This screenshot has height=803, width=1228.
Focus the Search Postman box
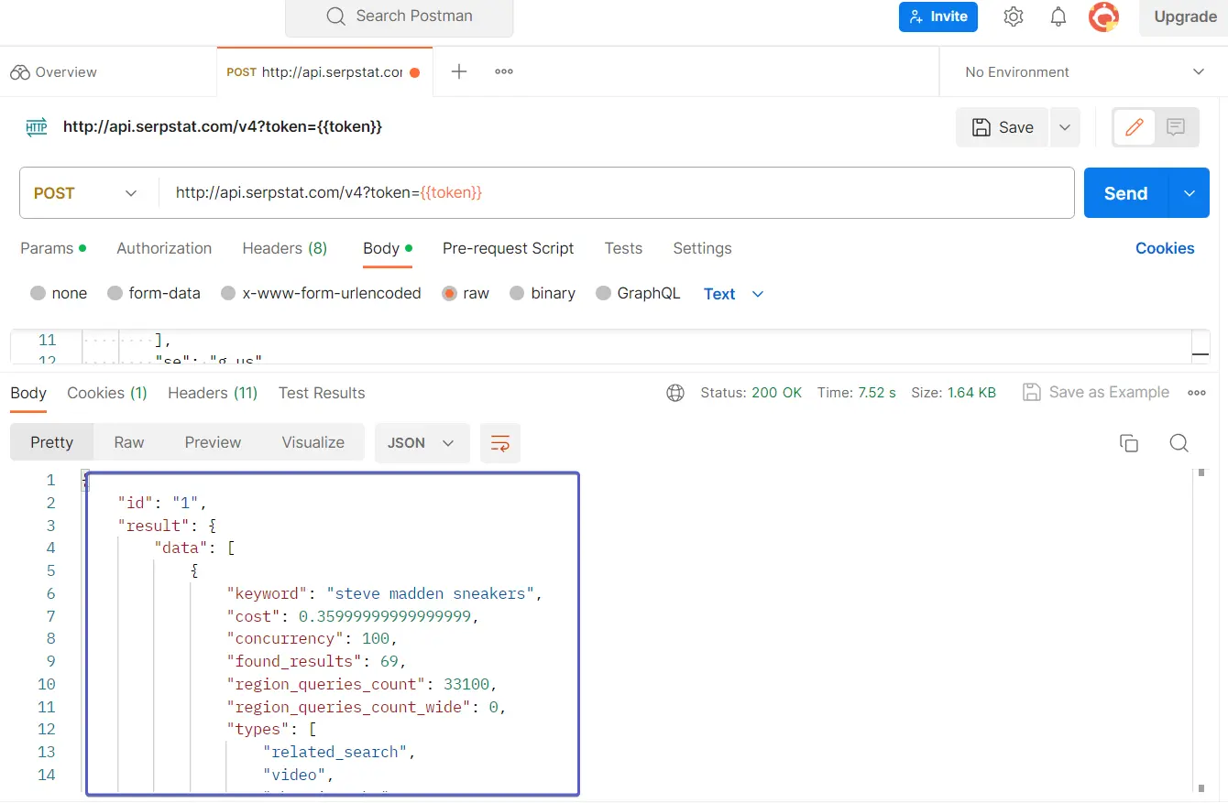(x=400, y=16)
